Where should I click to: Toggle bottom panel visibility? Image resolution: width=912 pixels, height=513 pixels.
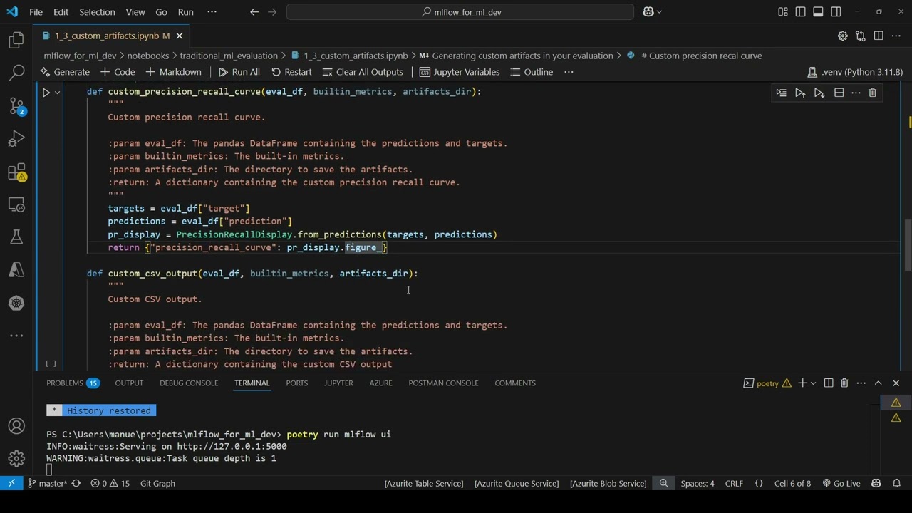(818, 11)
